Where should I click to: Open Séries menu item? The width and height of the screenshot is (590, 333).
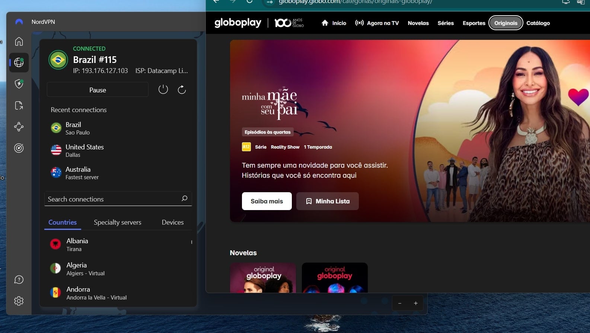tap(446, 23)
